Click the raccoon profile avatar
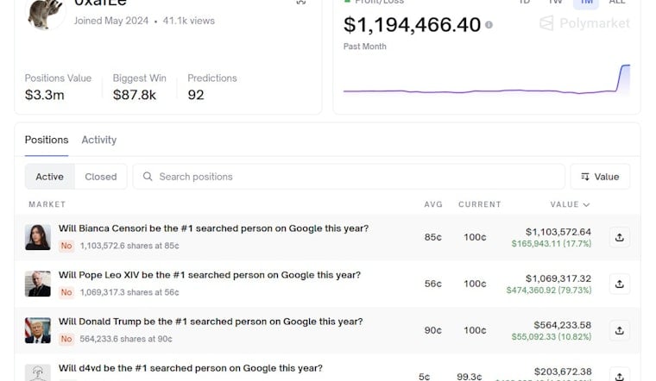This screenshot has width=656, height=381. click(x=45, y=13)
